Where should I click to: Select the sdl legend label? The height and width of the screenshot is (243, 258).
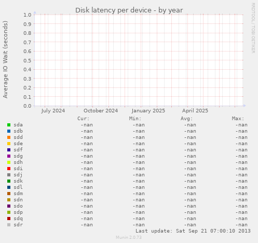click(18, 187)
